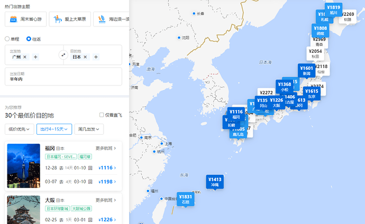Image resolution: width=365 pixels, height=224 pixels.
Task: Open 更多航班 for the 福冈 destination
Action: [x=106, y=148]
